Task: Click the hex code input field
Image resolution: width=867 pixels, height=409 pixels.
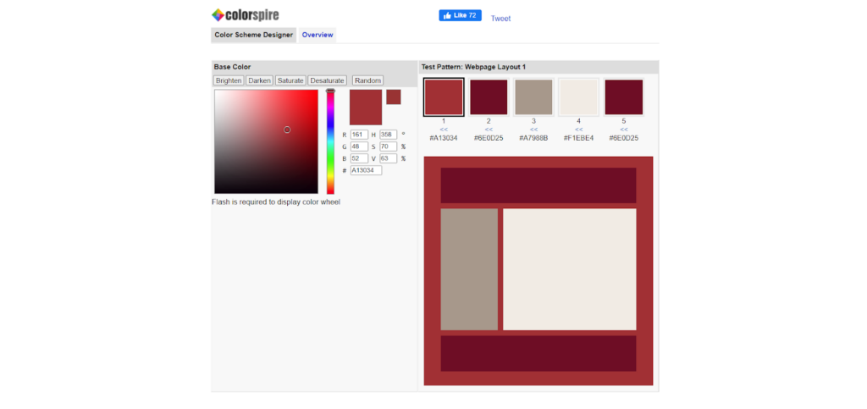Action: [366, 170]
